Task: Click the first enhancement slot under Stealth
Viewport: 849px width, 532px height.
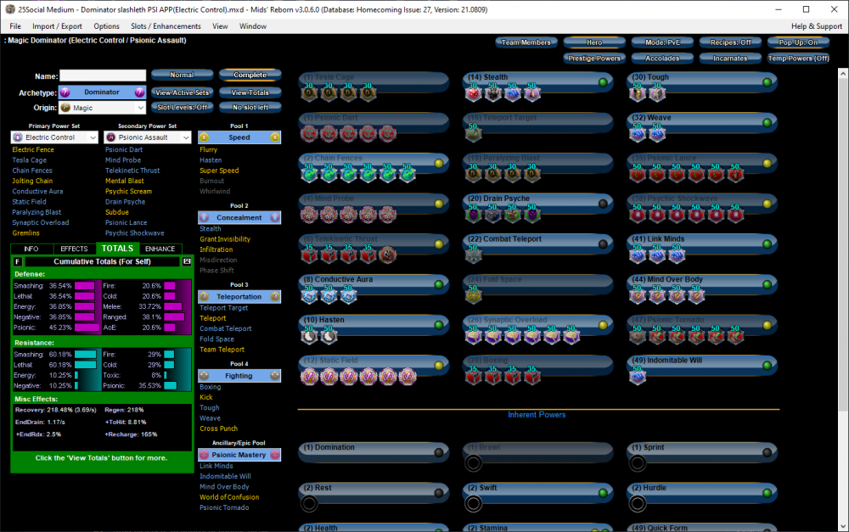Action: (473, 94)
